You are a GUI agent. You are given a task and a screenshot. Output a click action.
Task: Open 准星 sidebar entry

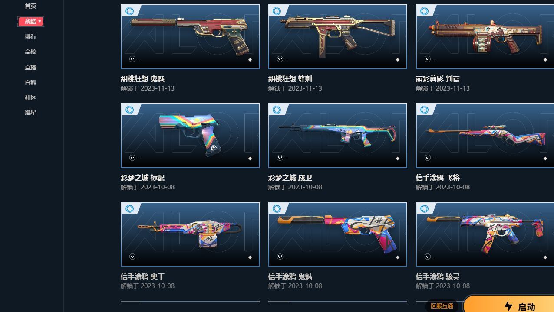point(30,113)
